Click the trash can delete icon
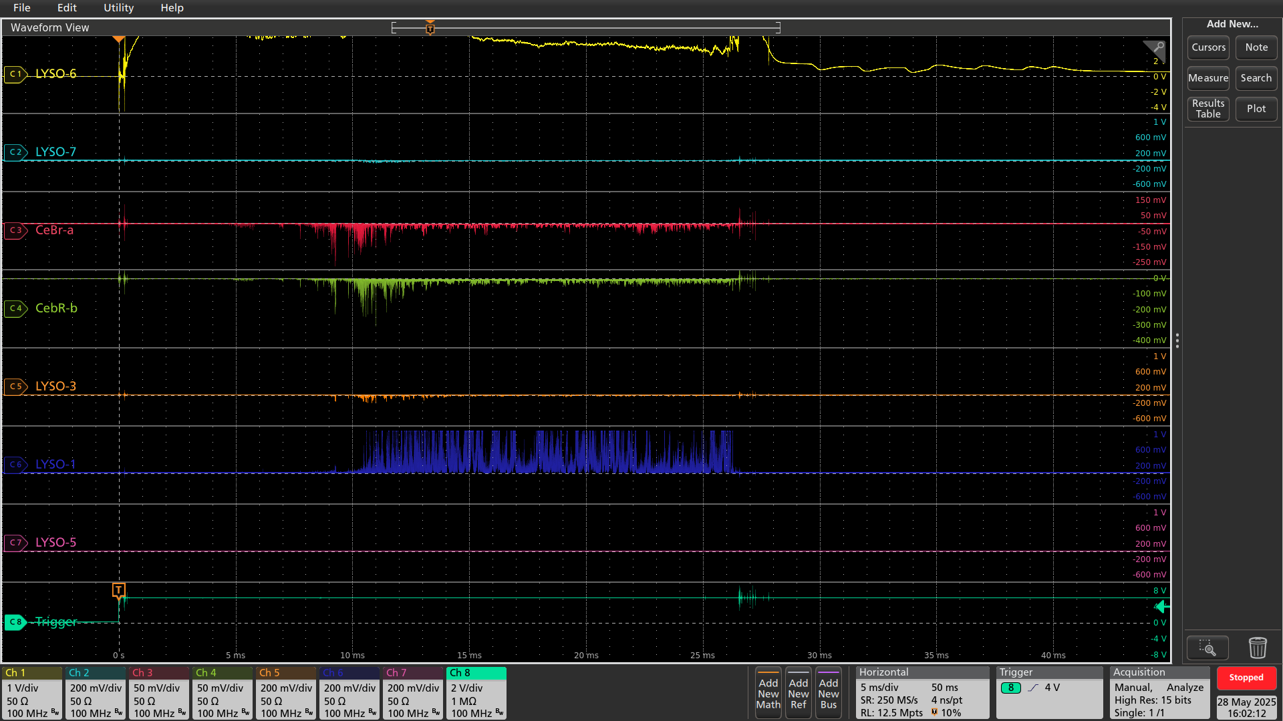1283x721 pixels. point(1257,648)
